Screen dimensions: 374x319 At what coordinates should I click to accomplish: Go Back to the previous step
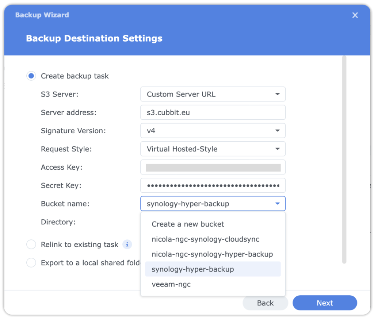pos(265,303)
